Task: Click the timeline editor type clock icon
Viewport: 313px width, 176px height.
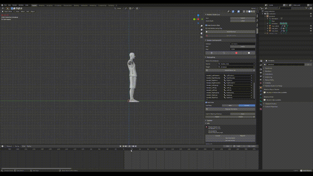Action: (x=3, y=146)
